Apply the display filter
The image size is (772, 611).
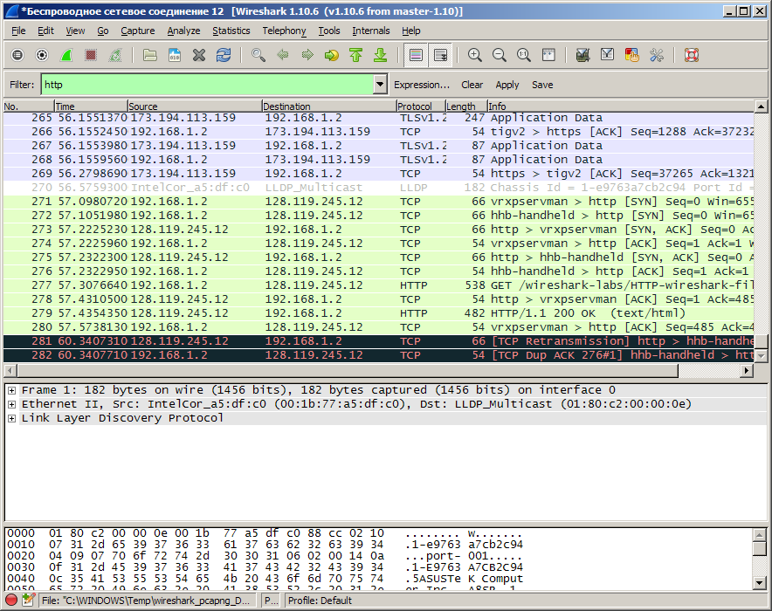click(507, 86)
